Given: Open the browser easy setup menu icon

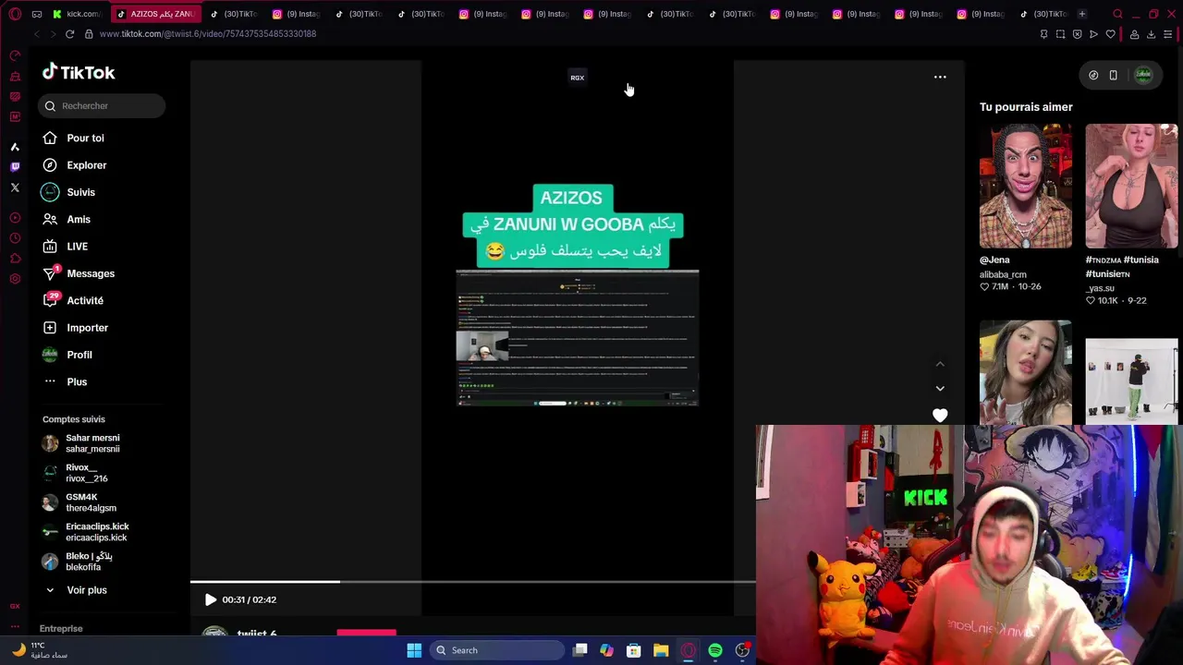Looking at the screenshot, I should click(x=1168, y=34).
